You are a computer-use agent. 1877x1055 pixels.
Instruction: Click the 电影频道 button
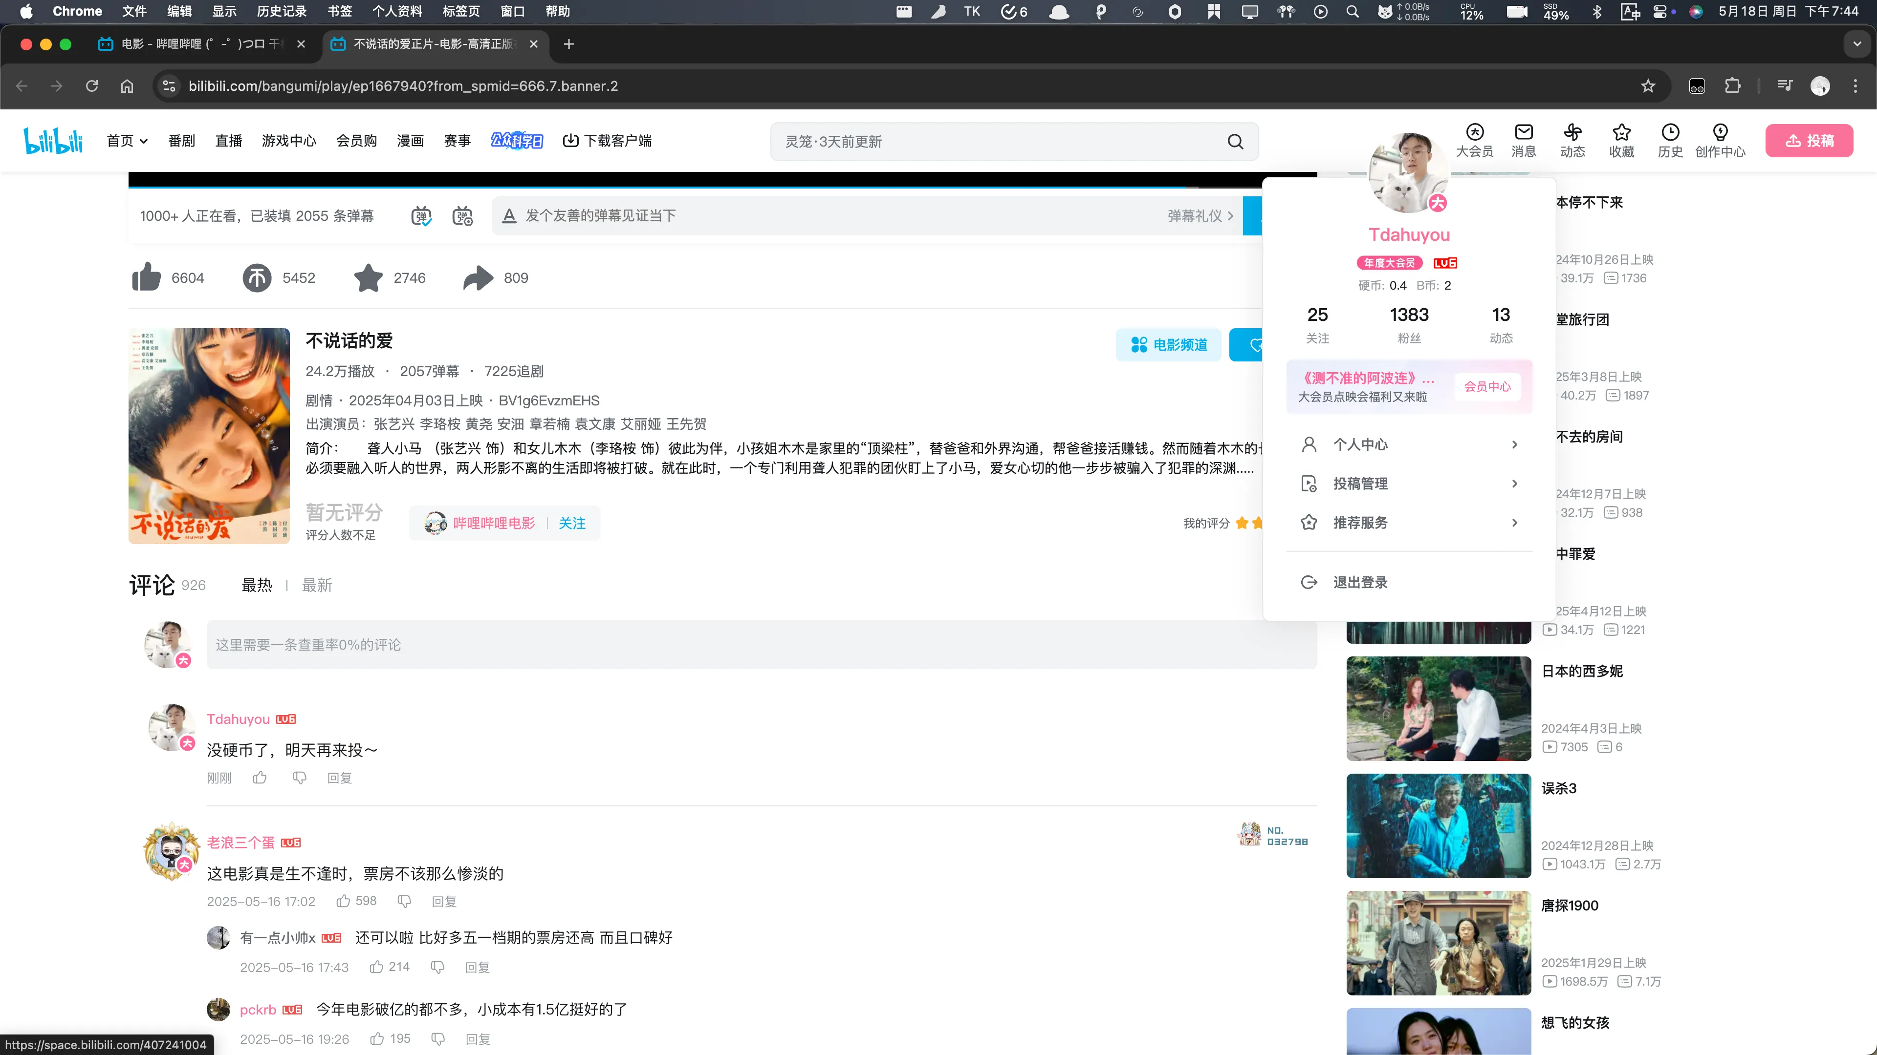pos(1169,344)
